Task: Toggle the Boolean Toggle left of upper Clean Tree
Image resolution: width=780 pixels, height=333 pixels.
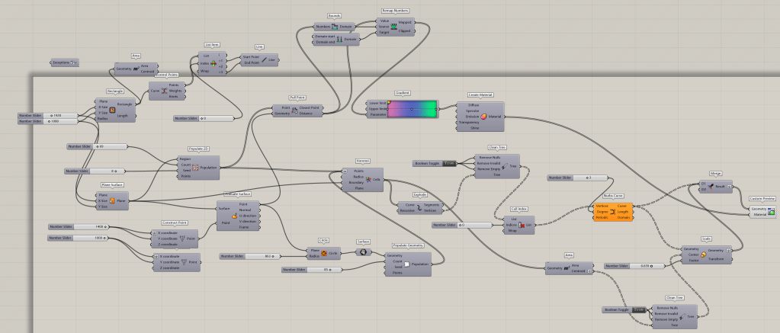Action: (x=449, y=163)
